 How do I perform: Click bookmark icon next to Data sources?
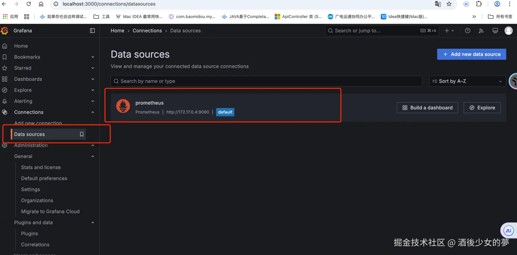point(82,134)
